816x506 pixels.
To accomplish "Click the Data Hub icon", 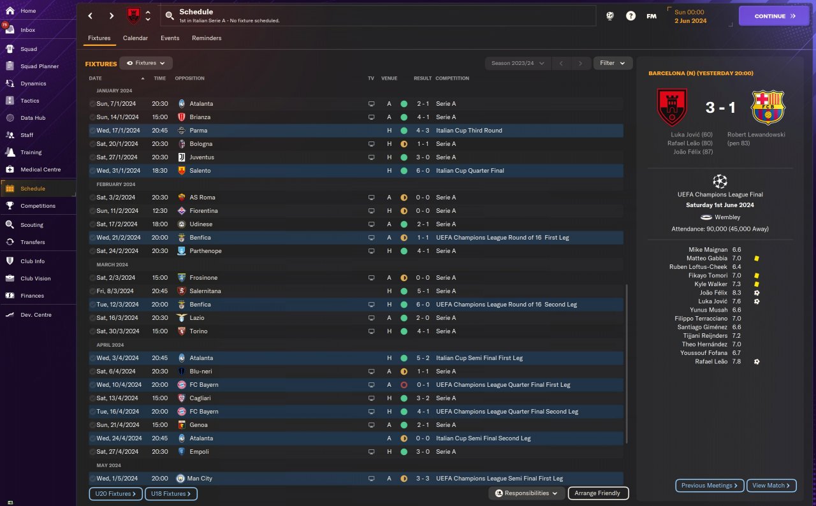I will (10, 118).
